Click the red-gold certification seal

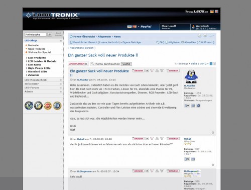coord(48,106)
